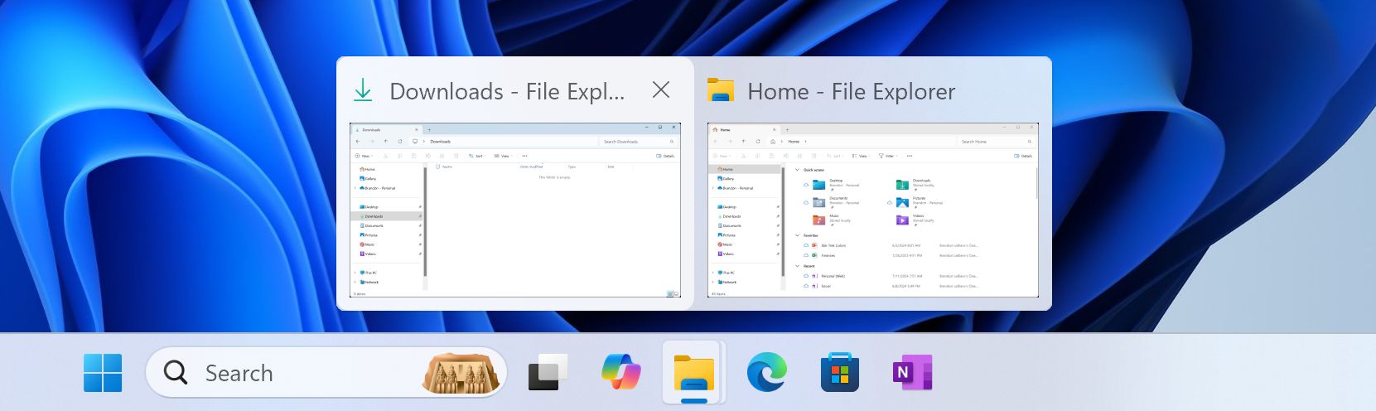The image size is (1376, 411).
Task: Open Microsoft Edge from the taskbar
Action: [767, 372]
